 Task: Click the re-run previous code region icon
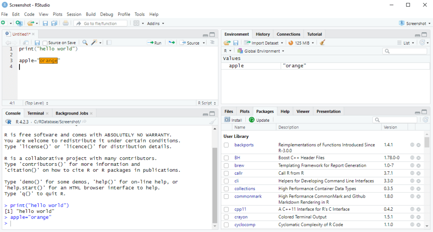point(171,43)
